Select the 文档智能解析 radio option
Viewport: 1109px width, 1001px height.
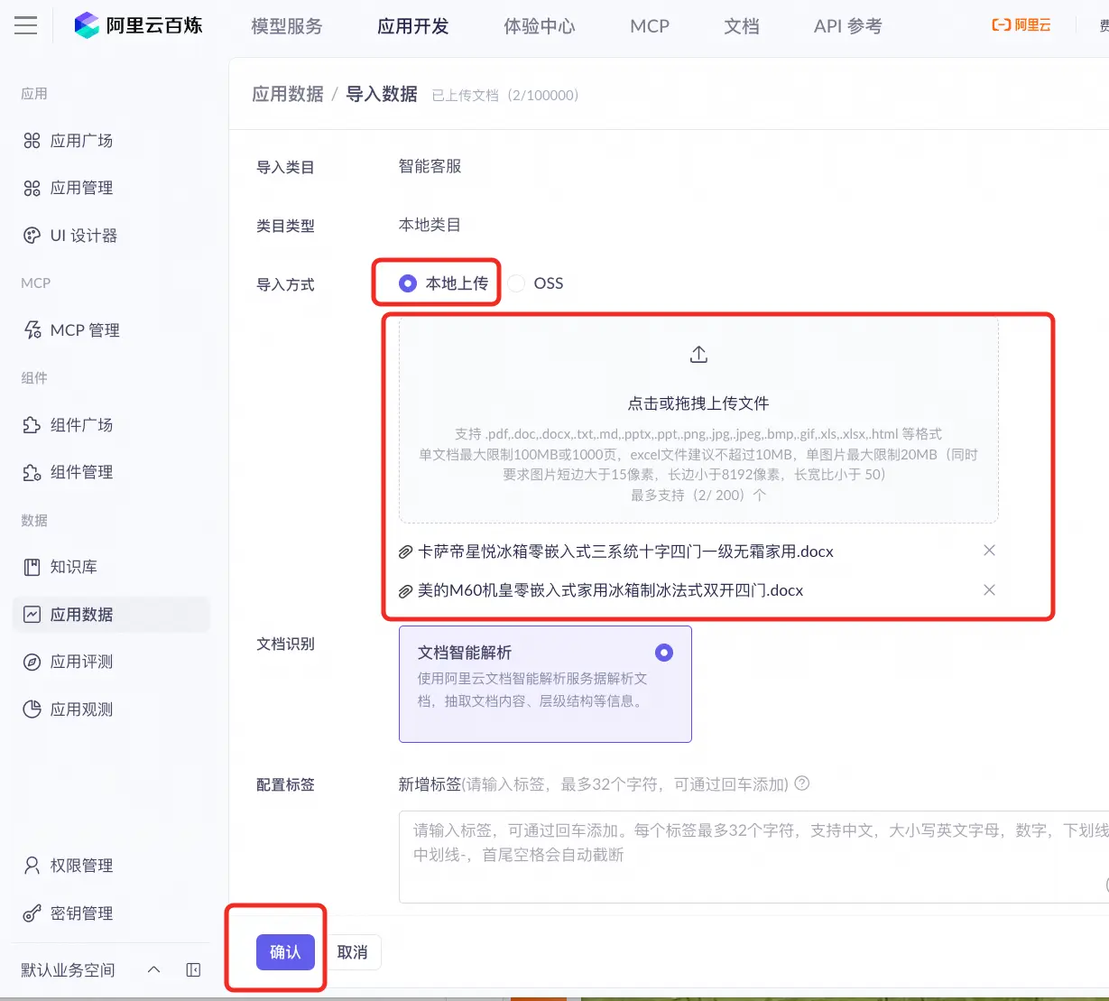[664, 653]
